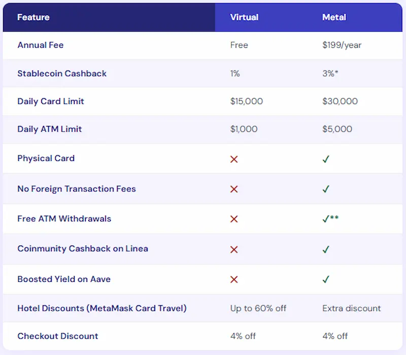
Task: Click the red X for Free ATM Withdrawals Virtual
Action: click(233, 219)
